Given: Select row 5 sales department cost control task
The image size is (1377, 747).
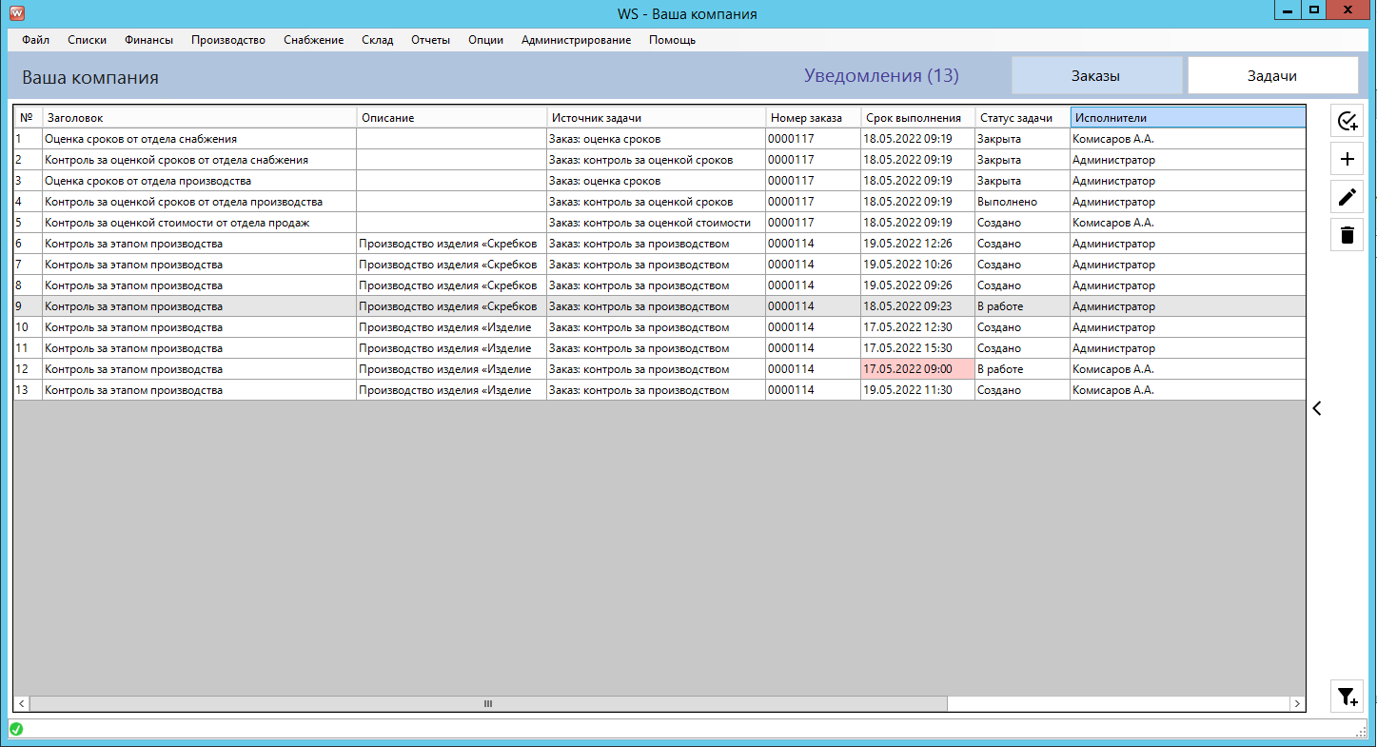Looking at the screenshot, I should click(x=177, y=223).
